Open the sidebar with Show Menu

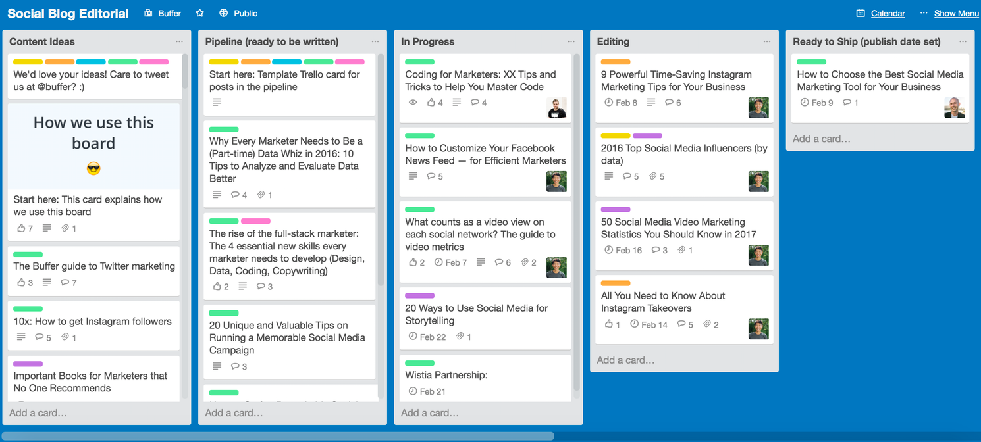[x=956, y=12]
